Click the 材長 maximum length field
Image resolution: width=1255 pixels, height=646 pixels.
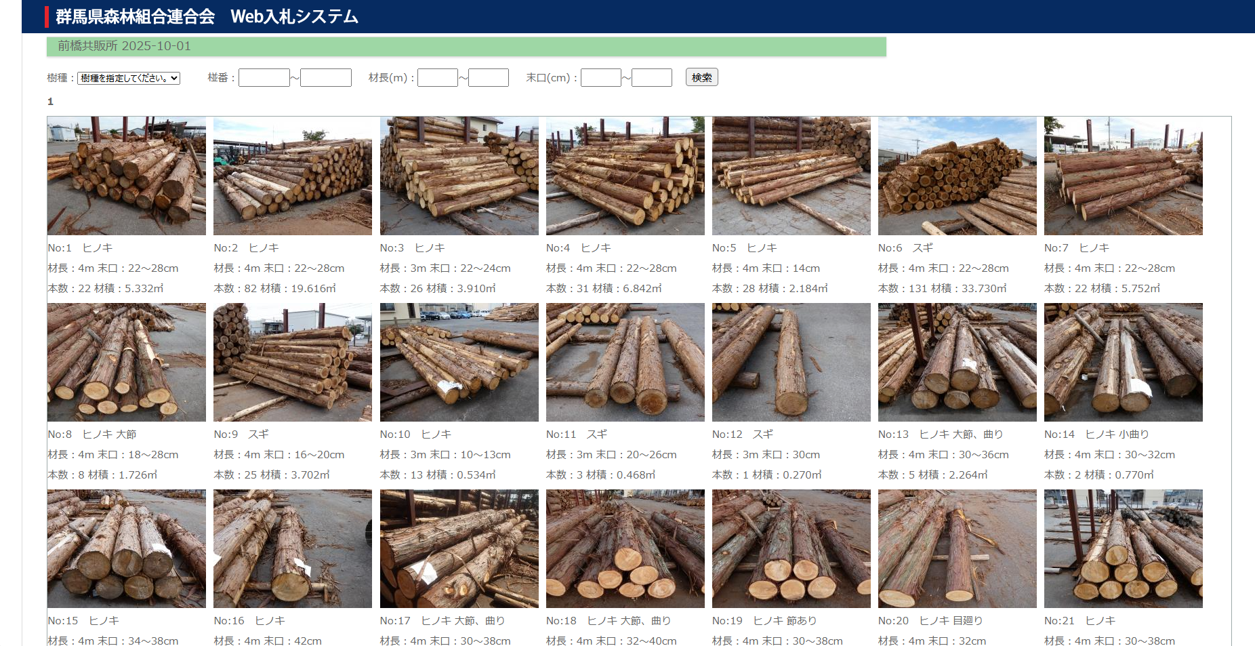[x=488, y=78]
